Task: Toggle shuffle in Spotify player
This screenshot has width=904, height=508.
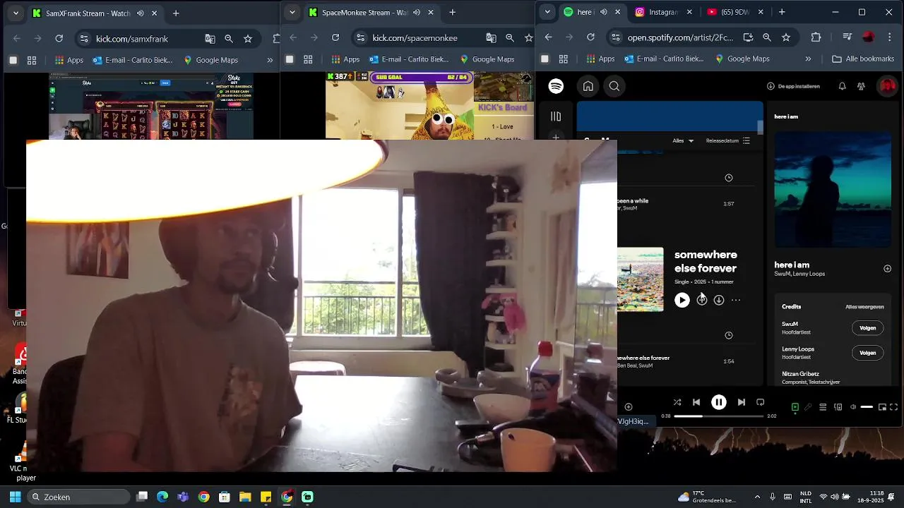Action: tap(677, 402)
